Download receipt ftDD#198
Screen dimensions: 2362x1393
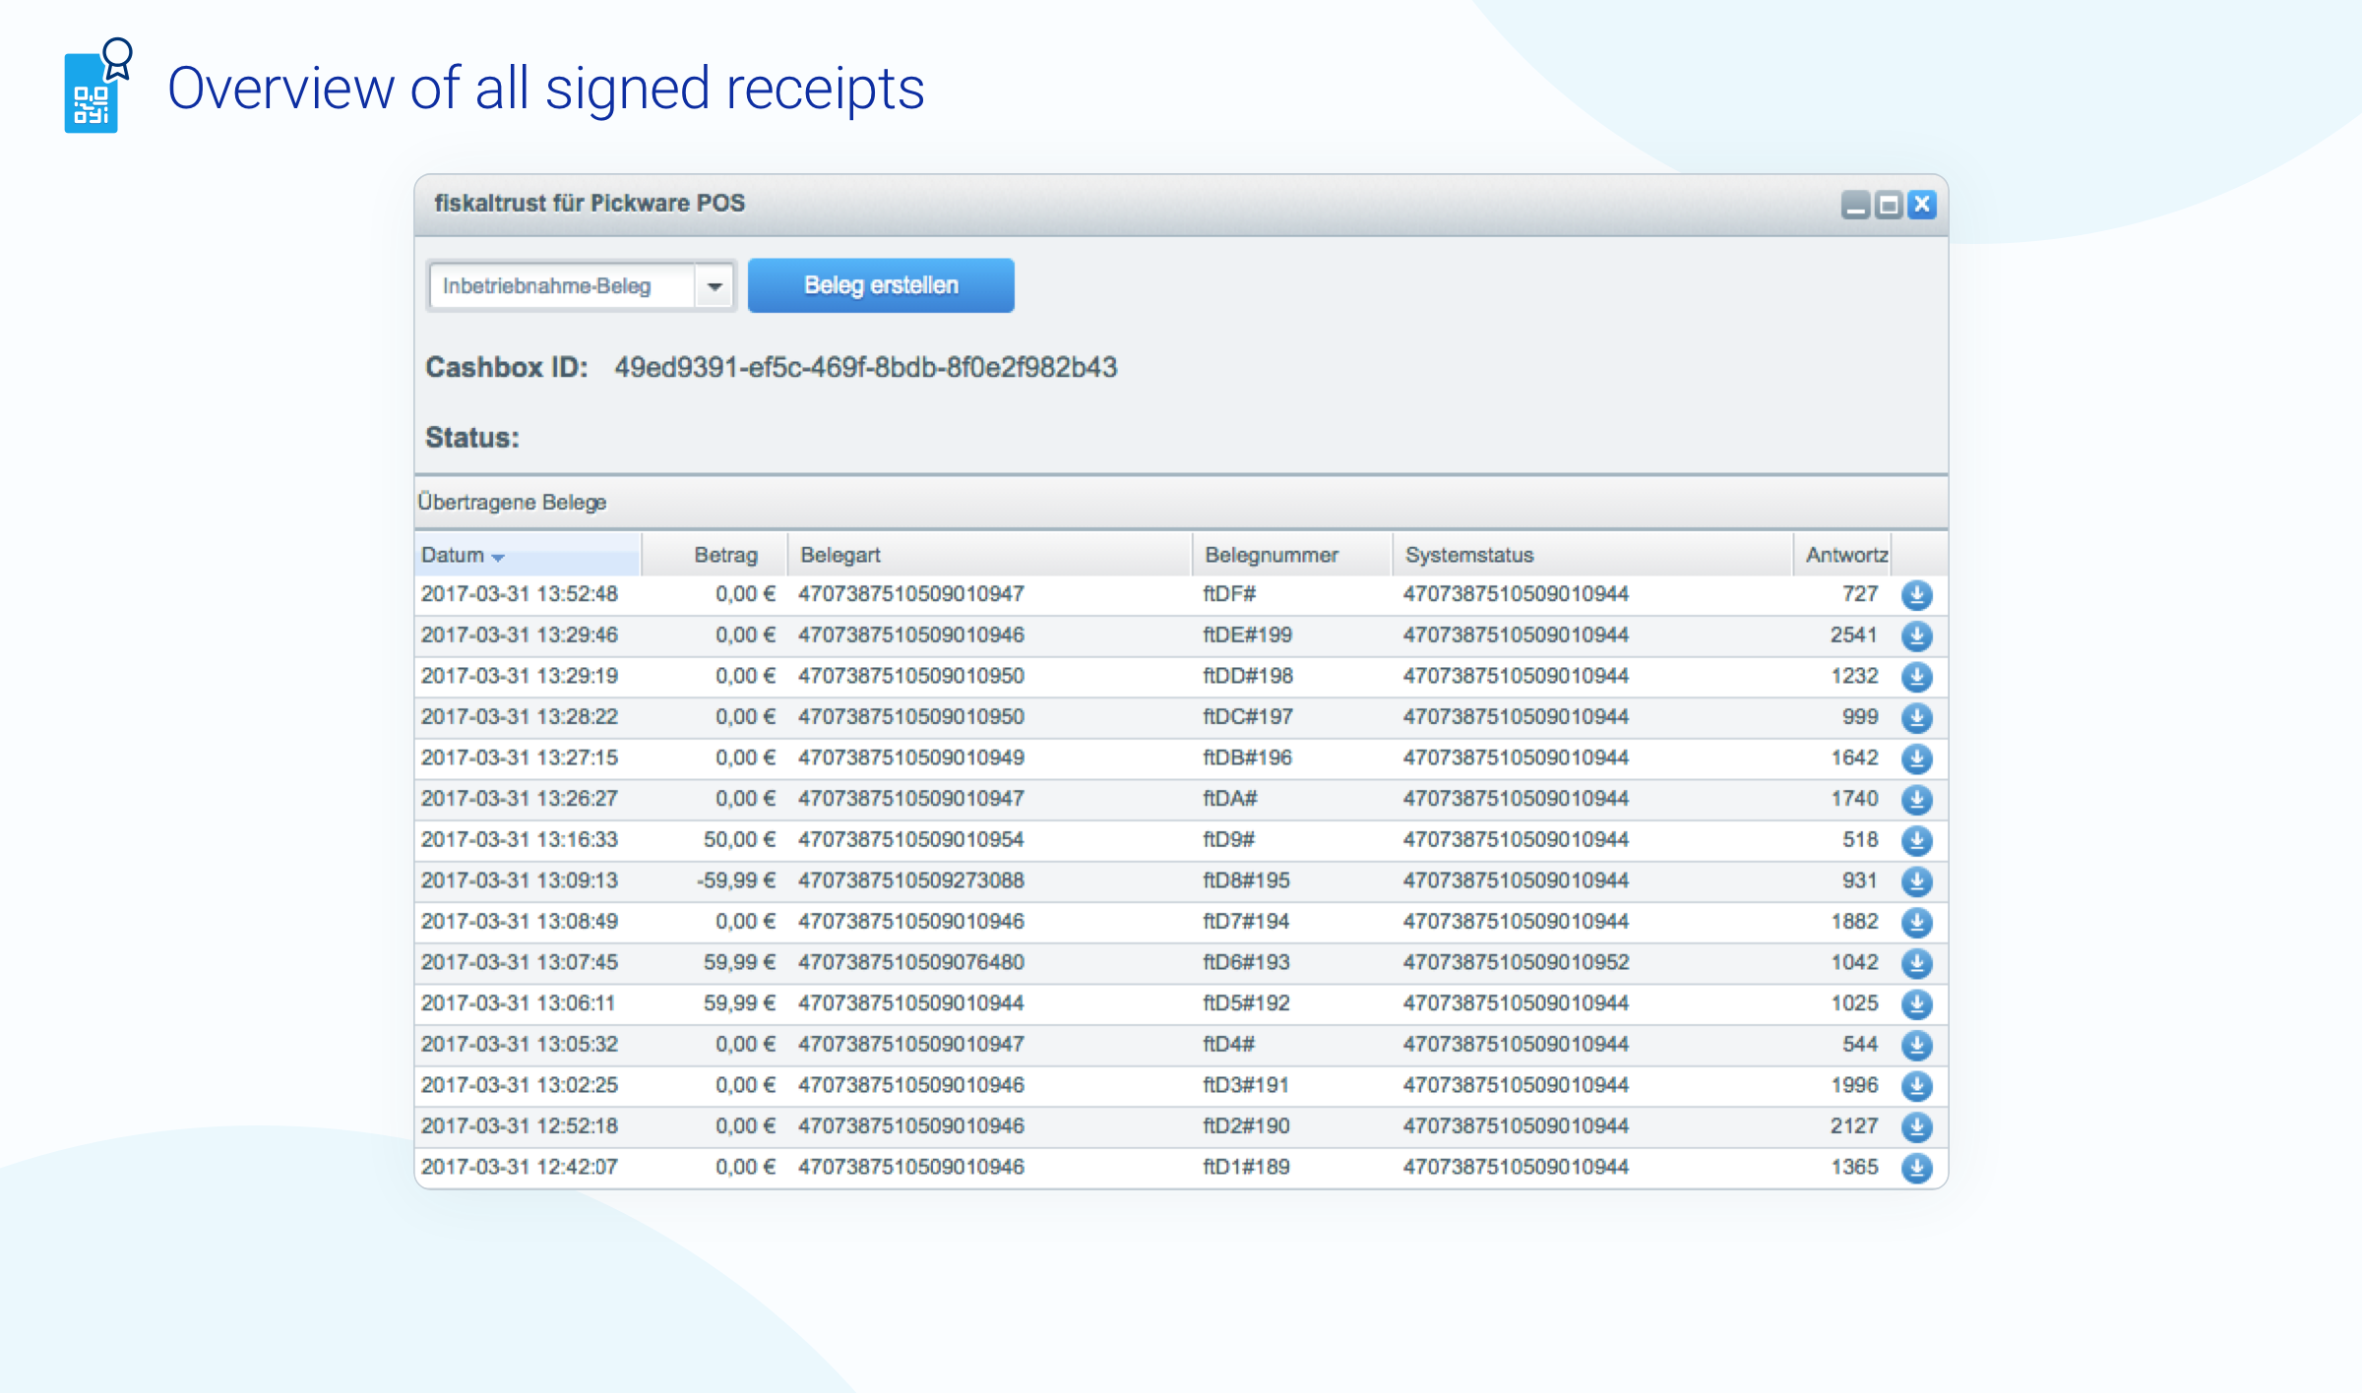coord(1916,677)
